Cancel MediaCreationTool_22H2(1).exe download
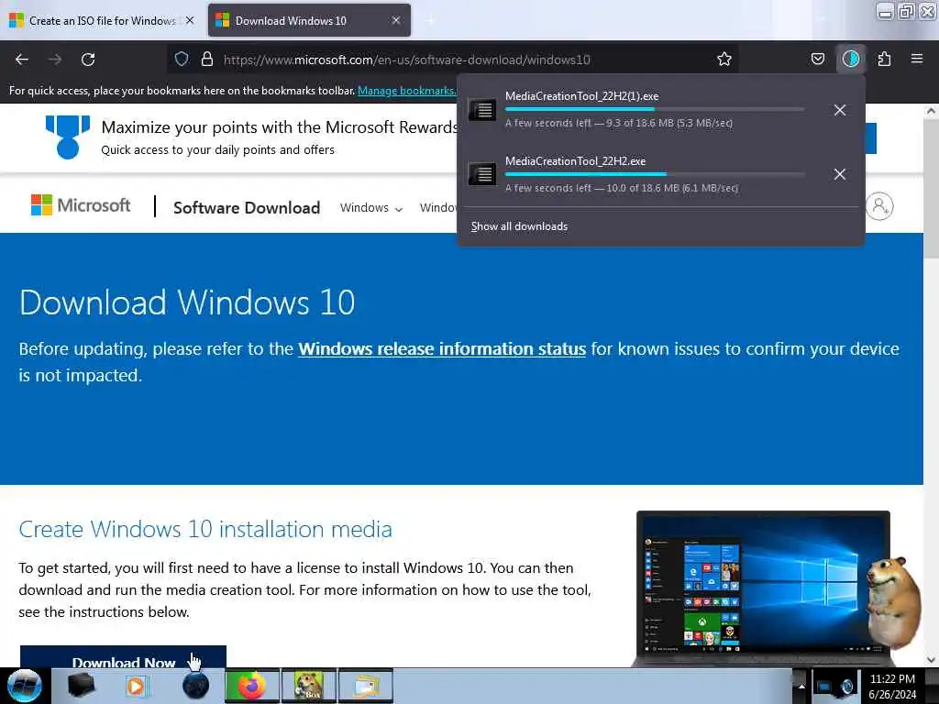939x704 pixels. 840,110
